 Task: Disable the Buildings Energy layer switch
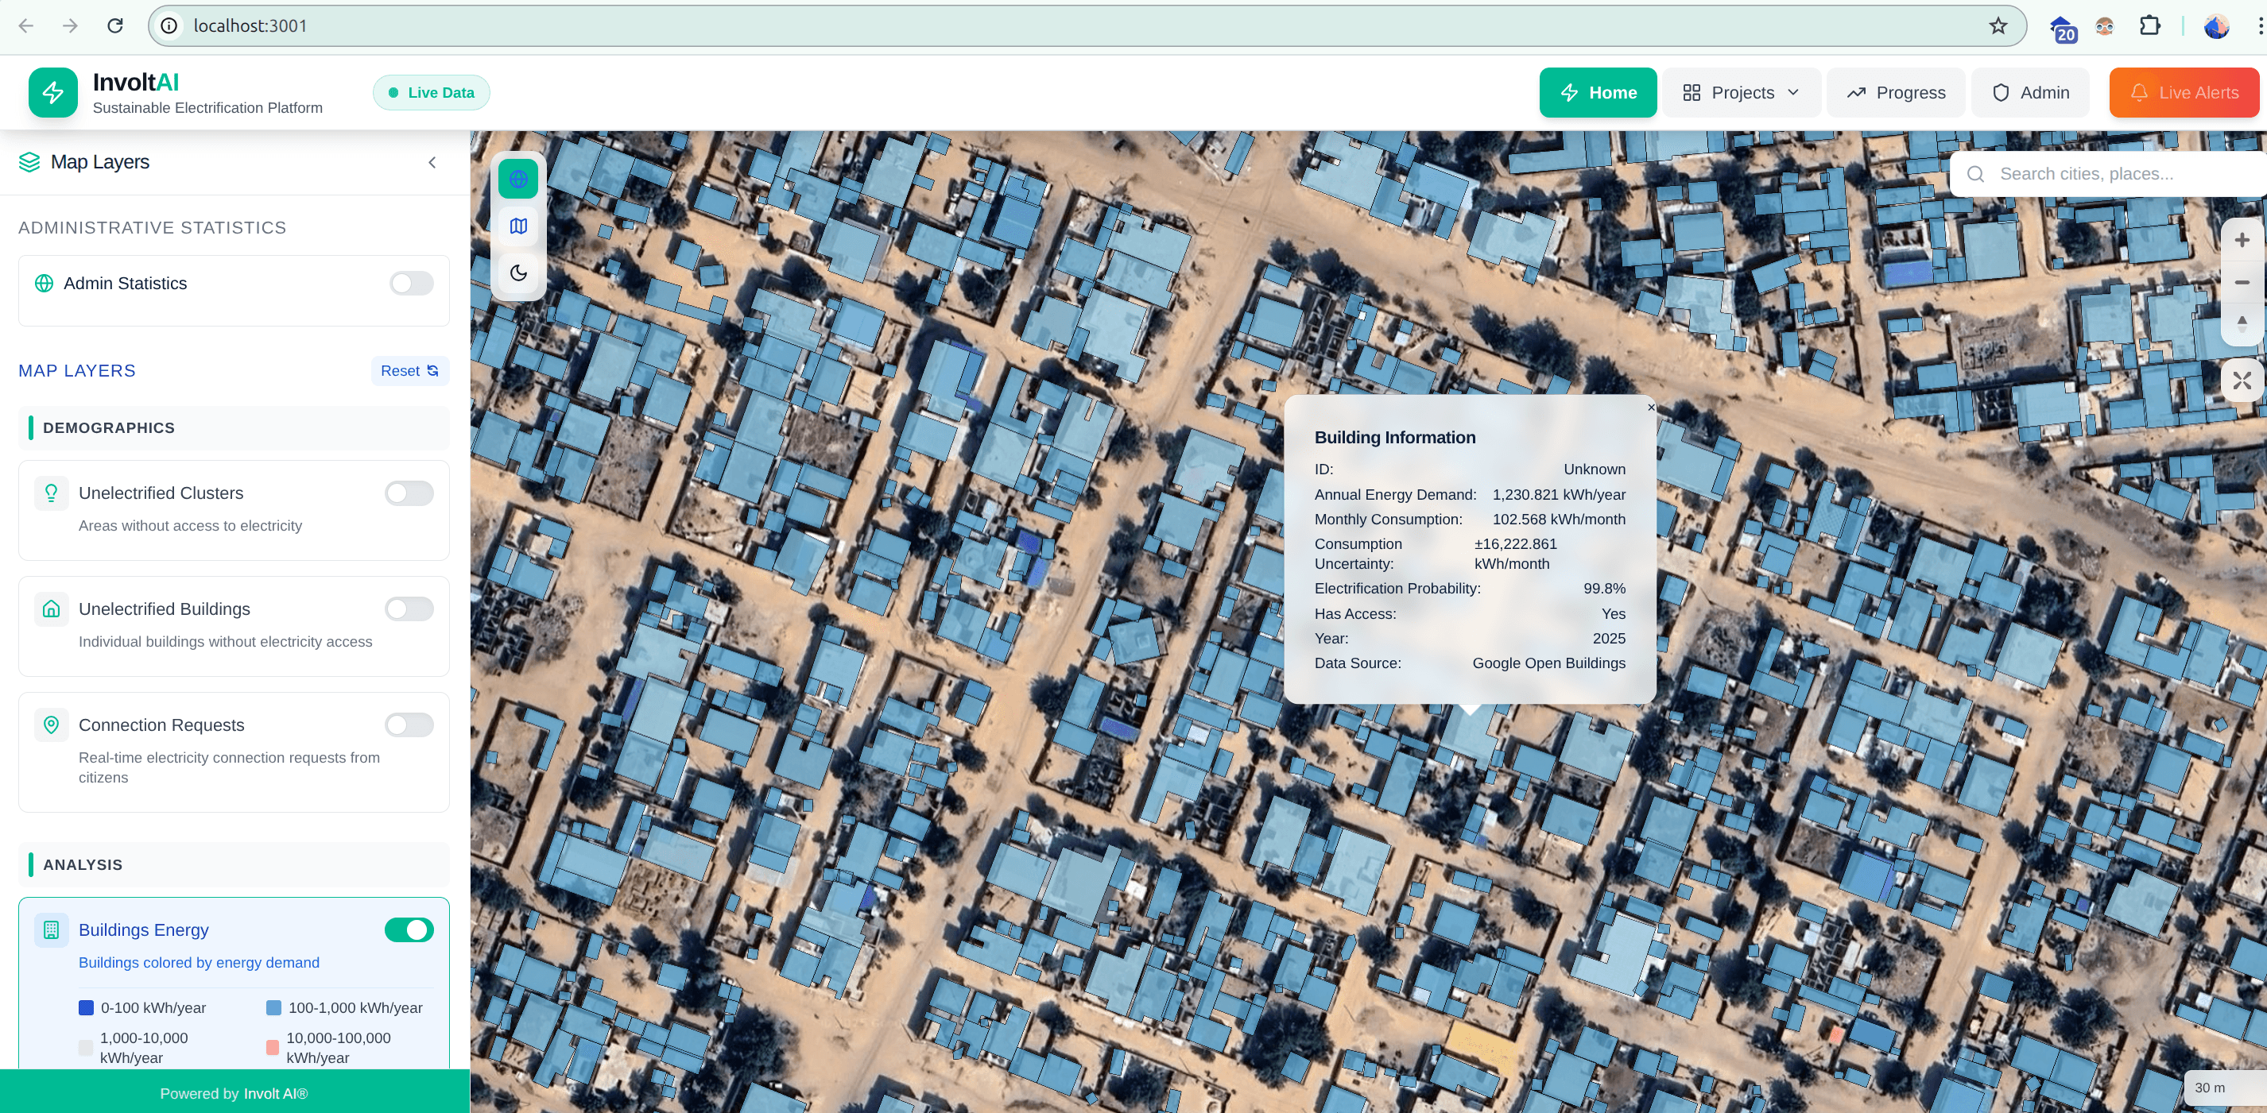coord(409,930)
